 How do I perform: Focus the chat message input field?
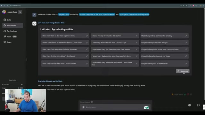coord(114,107)
